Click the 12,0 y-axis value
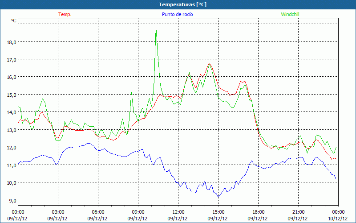 point(12,148)
